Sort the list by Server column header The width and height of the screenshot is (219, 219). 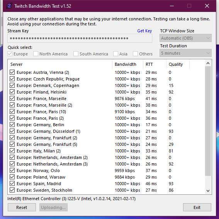tap(60, 64)
